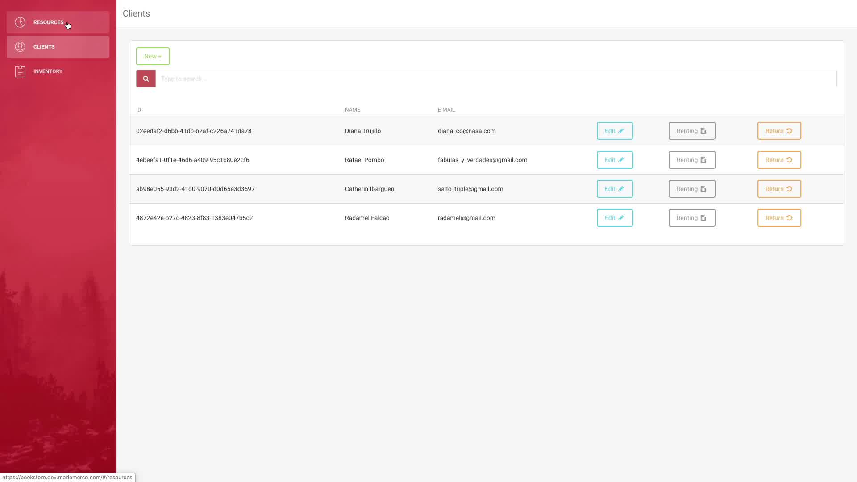Screen dimensions: 857x482
Task: Open the Inventory menu item
Action: click(48, 71)
